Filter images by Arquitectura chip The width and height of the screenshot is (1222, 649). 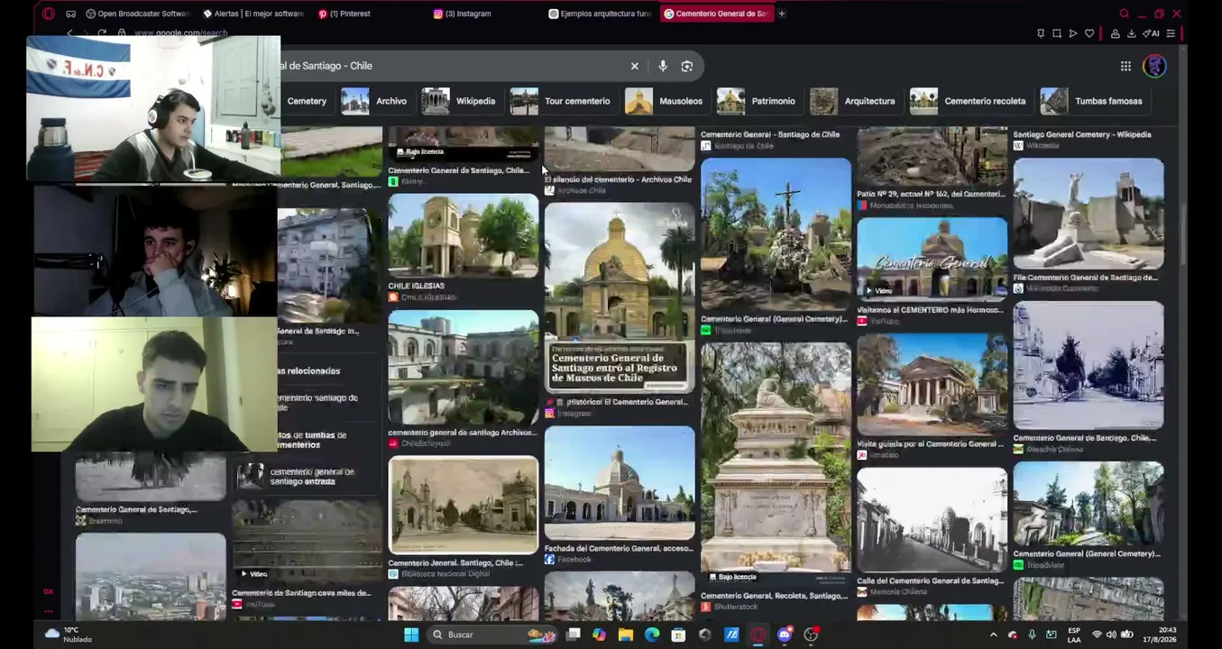coord(855,101)
